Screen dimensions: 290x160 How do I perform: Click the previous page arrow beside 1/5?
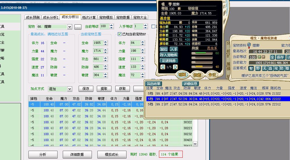[163, 67]
